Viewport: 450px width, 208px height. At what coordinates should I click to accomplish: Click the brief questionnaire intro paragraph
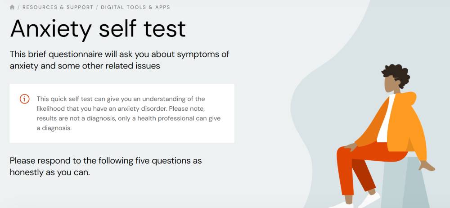tap(120, 60)
